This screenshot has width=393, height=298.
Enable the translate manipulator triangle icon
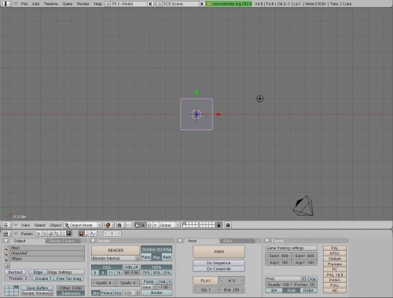(x=143, y=225)
